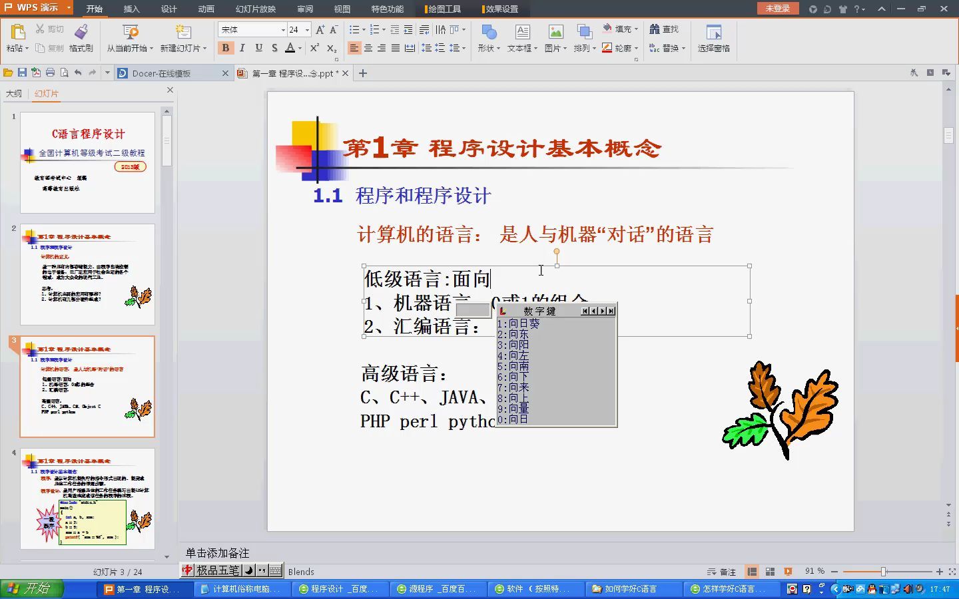Image resolution: width=959 pixels, height=599 pixels.
Task: Switch to Docer online templates tab
Action: coord(172,73)
